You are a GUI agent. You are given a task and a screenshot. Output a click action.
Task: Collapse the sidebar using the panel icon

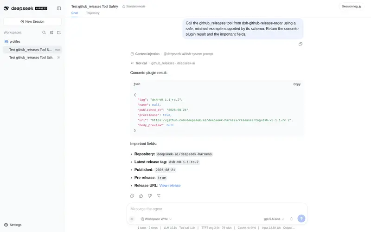[59, 8]
